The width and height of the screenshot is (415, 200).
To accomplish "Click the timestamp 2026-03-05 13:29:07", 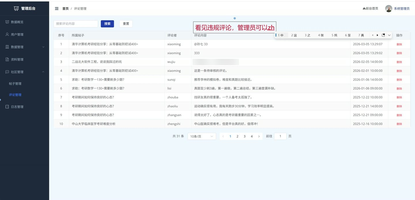I will [x=368, y=44].
